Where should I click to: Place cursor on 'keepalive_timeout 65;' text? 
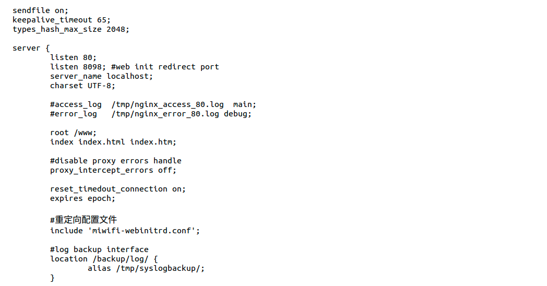[x=62, y=20]
